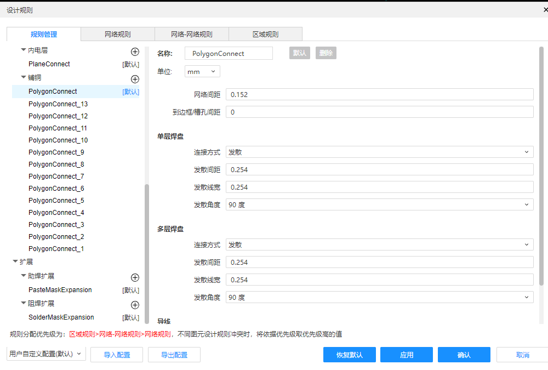Screen dimensions: 548x370
Task: Add new 铺铜 rule with plus icon
Action: point(135,79)
